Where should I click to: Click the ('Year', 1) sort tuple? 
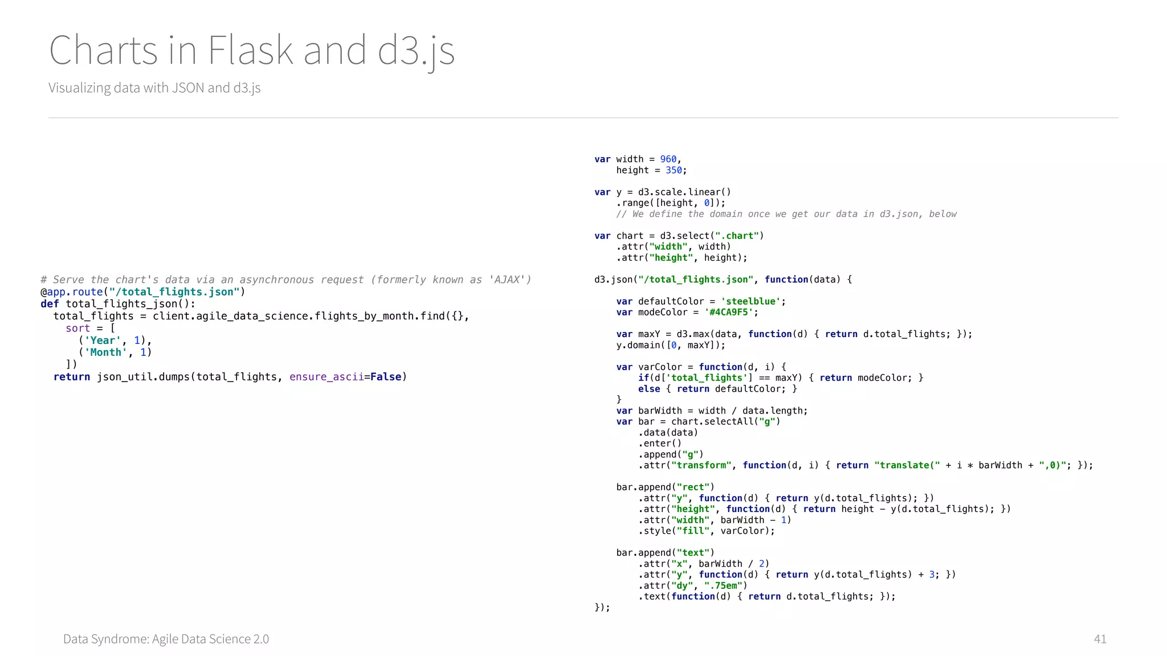coord(115,341)
